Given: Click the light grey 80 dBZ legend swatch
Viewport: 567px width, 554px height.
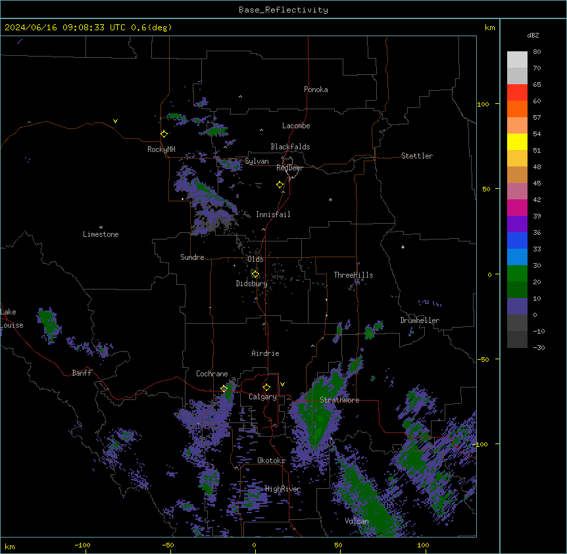Looking at the screenshot, I should tap(517, 60).
